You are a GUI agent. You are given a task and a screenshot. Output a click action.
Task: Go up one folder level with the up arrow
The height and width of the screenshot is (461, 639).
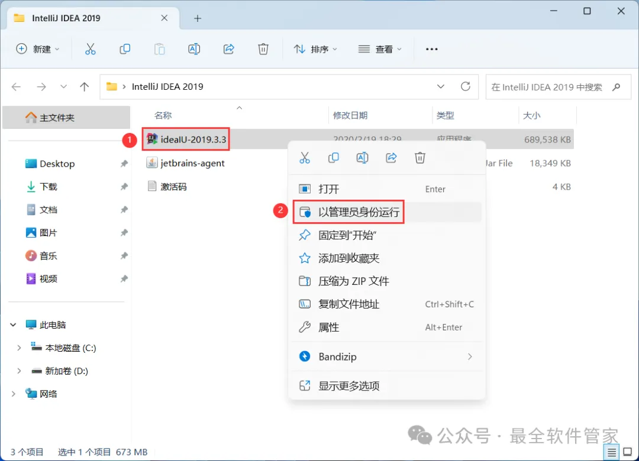pyautogui.click(x=85, y=87)
